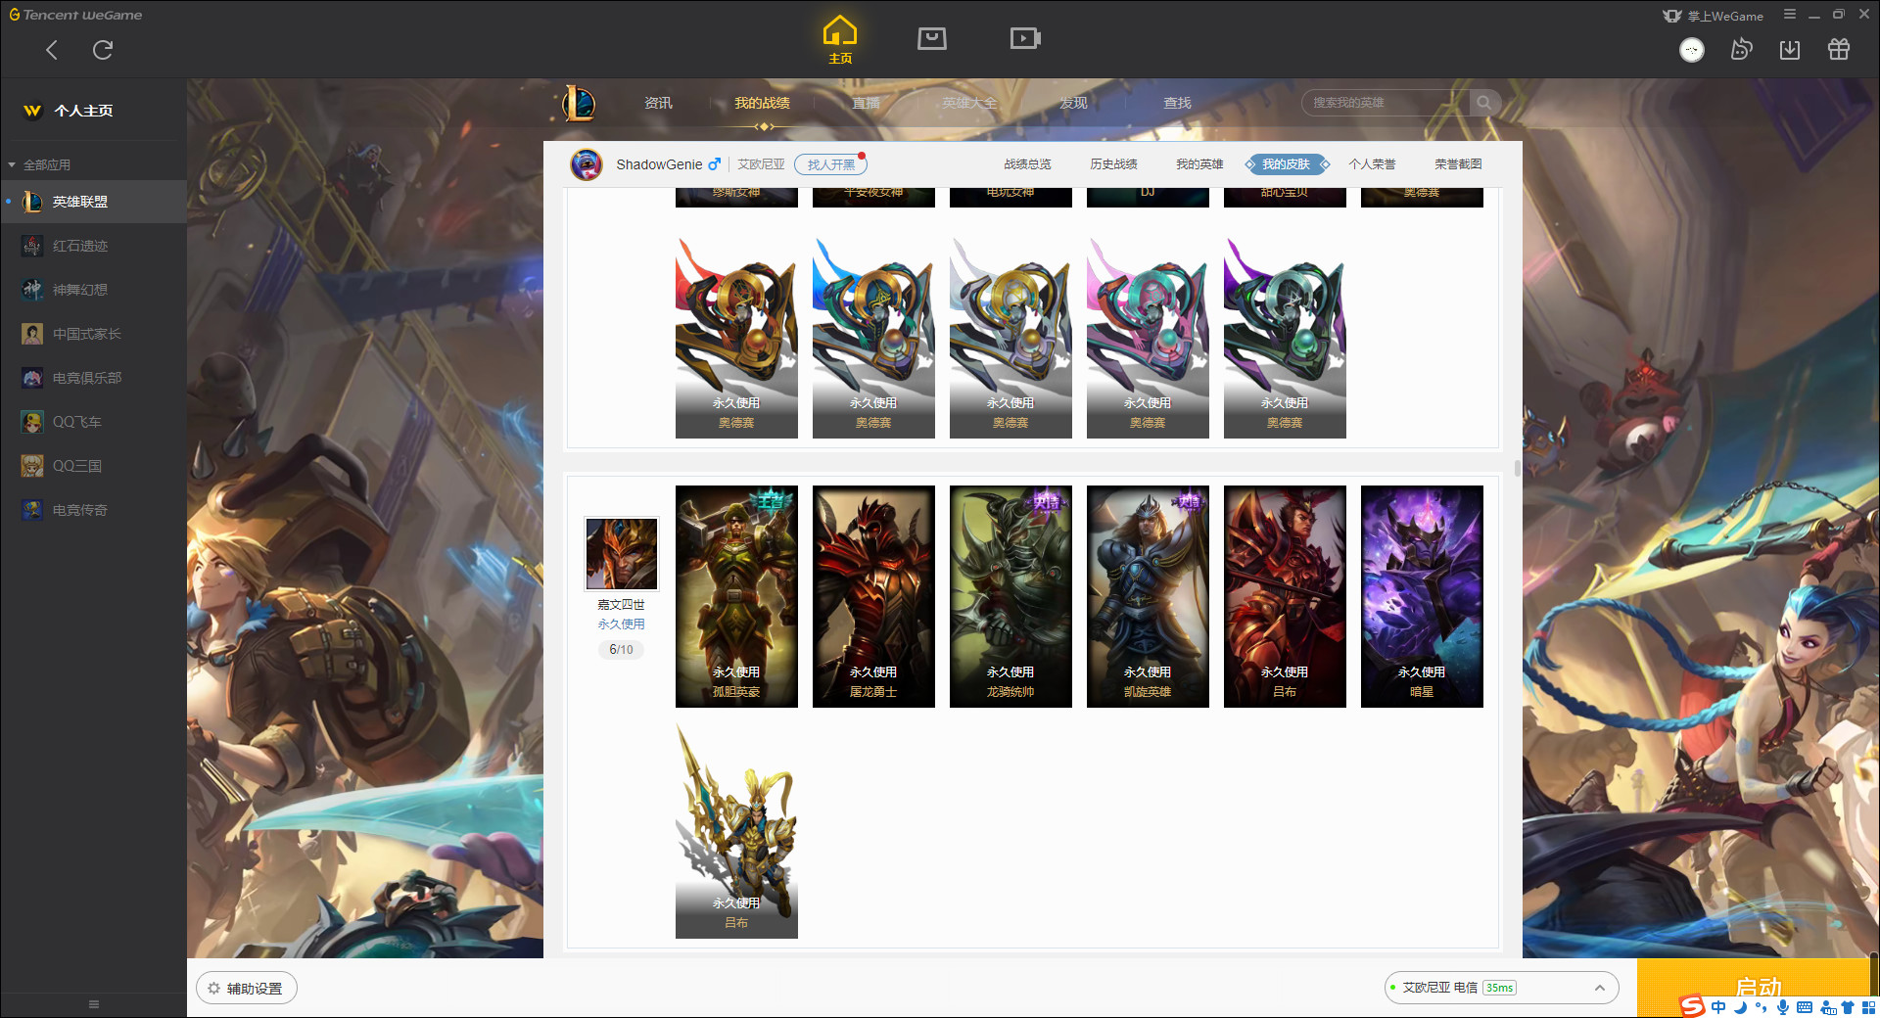Click the 6/10 skin count badge
Screen dimensions: 1880x1018
[x=621, y=649]
